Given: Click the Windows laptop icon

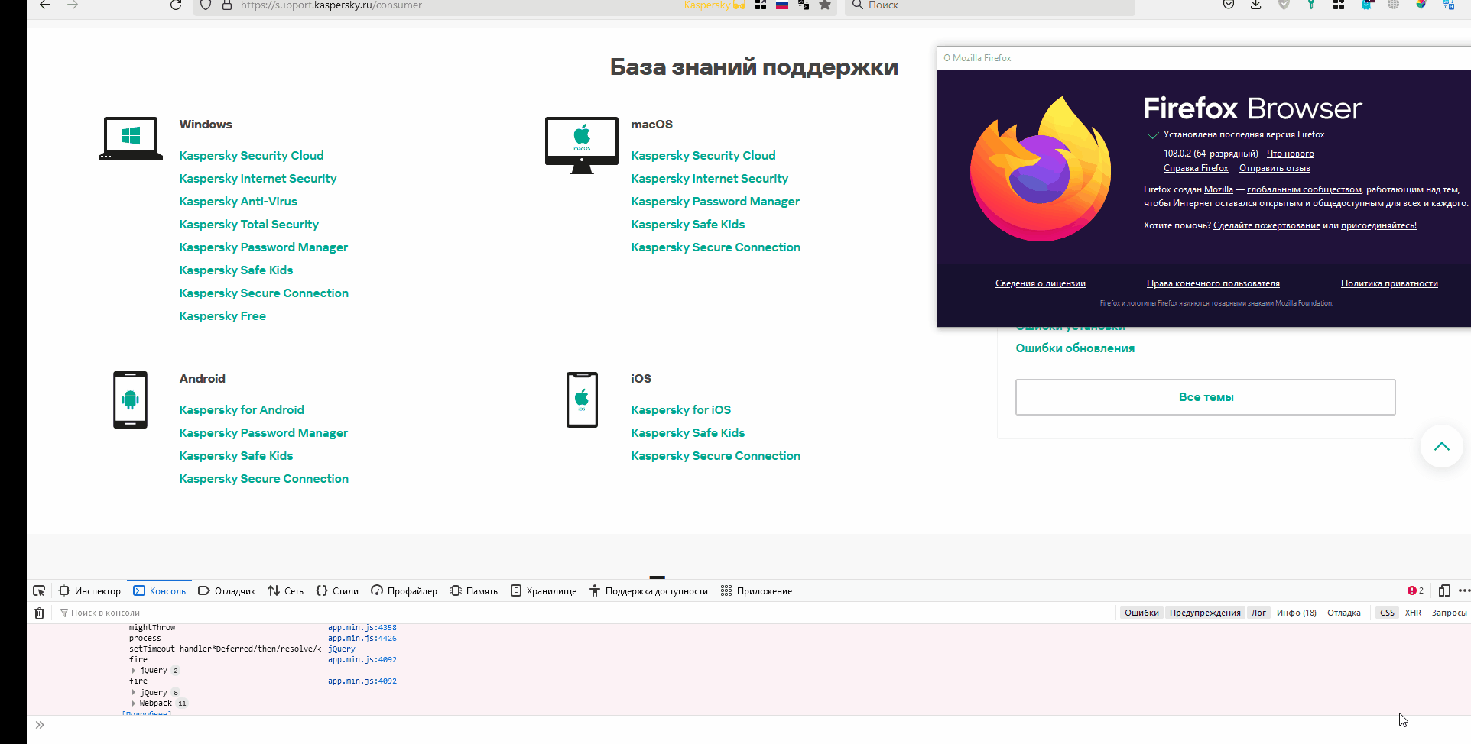Looking at the screenshot, I should point(131,138).
